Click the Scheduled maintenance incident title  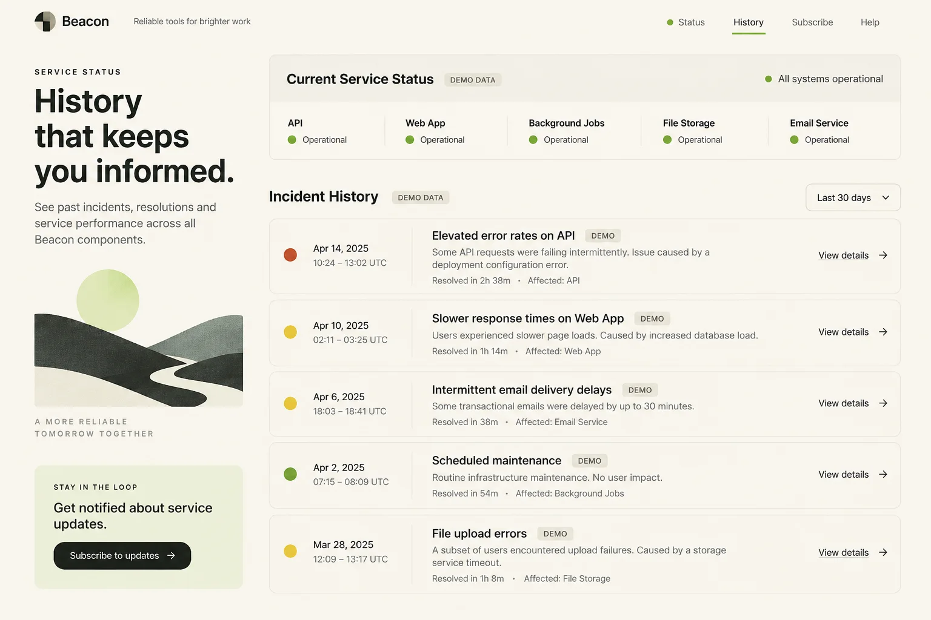pos(497,461)
